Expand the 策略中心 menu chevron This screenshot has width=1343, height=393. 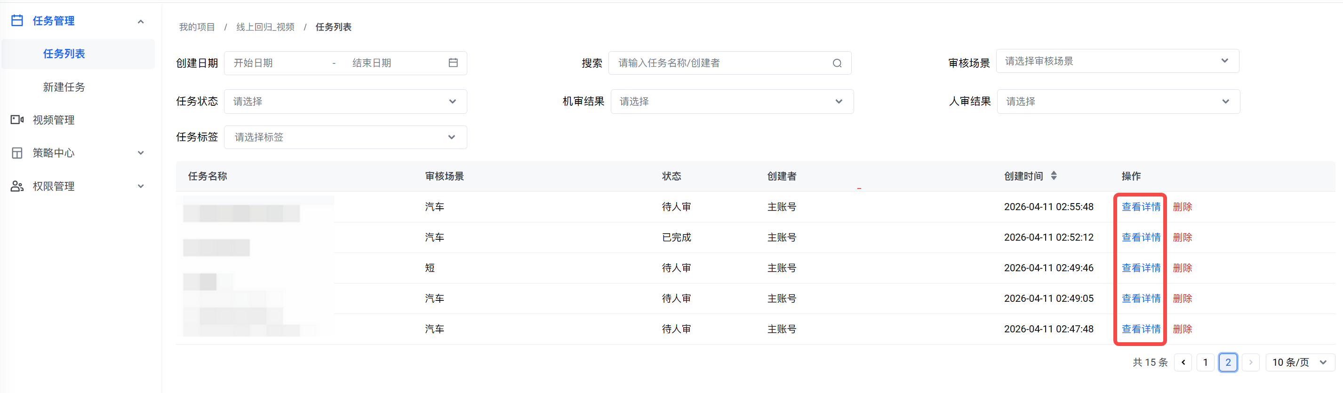[141, 153]
